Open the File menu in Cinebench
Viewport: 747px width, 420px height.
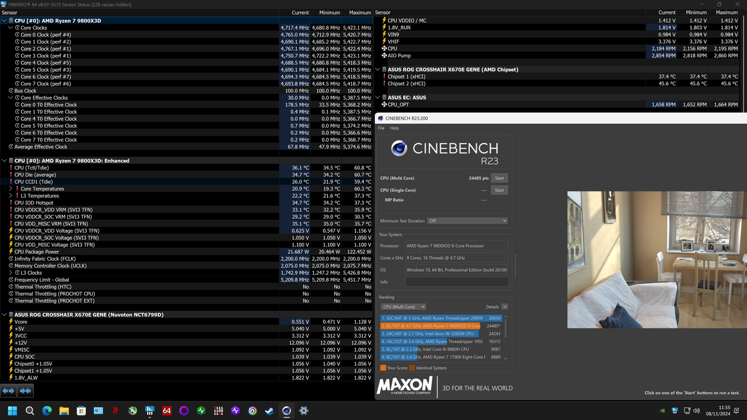[x=381, y=128]
